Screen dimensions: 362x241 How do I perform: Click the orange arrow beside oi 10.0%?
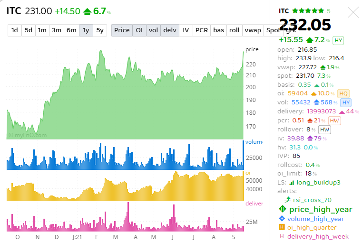pos(313,93)
